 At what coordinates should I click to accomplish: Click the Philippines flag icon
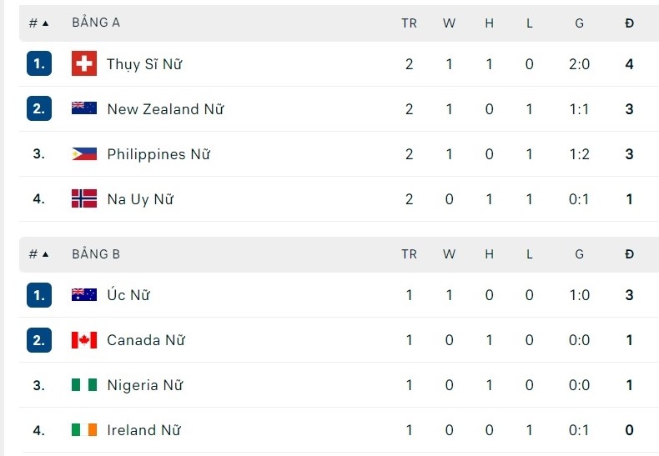pos(84,153)
